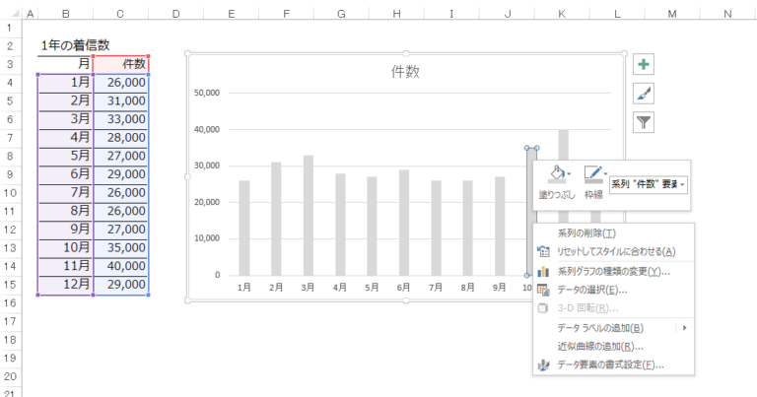757x397 pixels.
Task: Click the Chart Elements plus icon
Action: pos(644,65)
